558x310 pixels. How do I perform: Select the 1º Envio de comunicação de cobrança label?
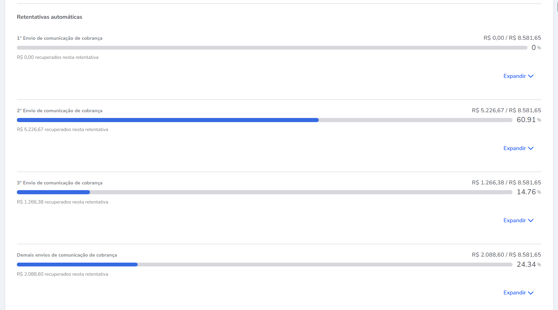59,38
